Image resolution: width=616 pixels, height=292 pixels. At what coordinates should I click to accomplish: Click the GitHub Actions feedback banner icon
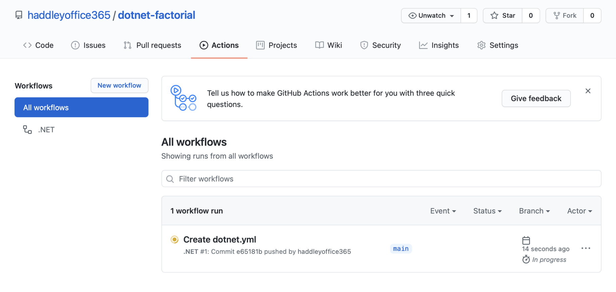(x=183, y=98)
